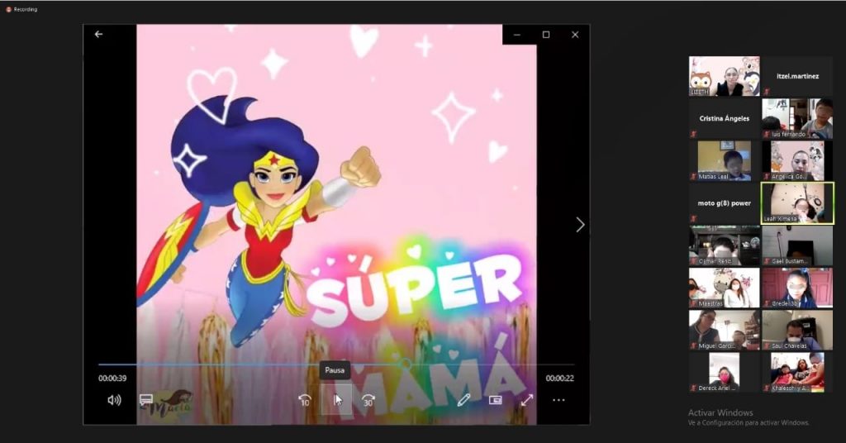The image size is (846, 443).
Task: Click muted mic icon on Cristina Ángeles tile
Action: (693, 135)
